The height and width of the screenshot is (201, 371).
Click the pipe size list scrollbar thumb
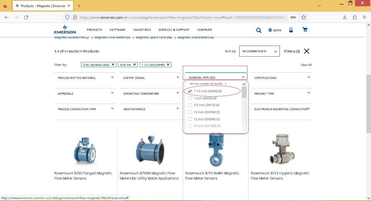tap(244, 92)
